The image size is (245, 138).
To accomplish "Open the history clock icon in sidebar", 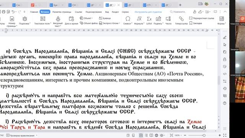I will click(225, 89).
